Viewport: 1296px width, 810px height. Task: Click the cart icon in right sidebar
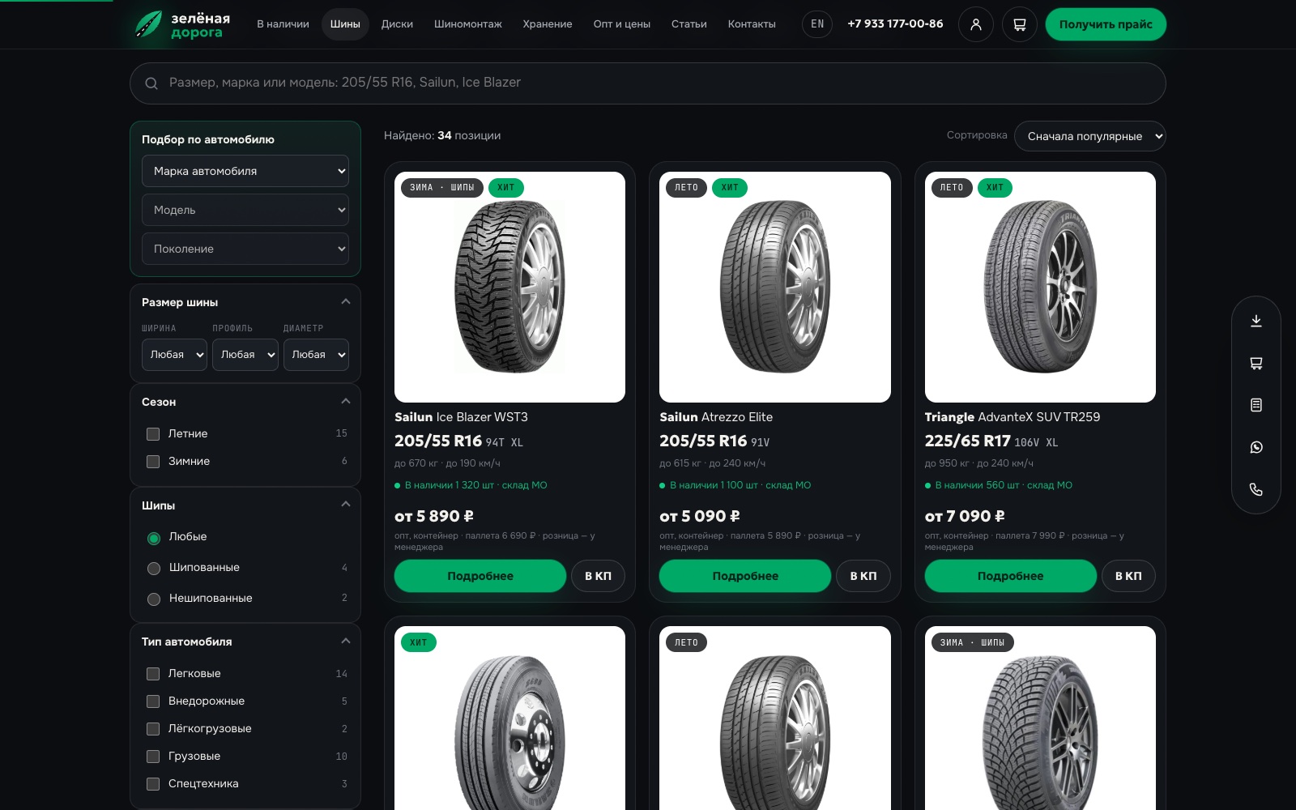(1256, 363)
